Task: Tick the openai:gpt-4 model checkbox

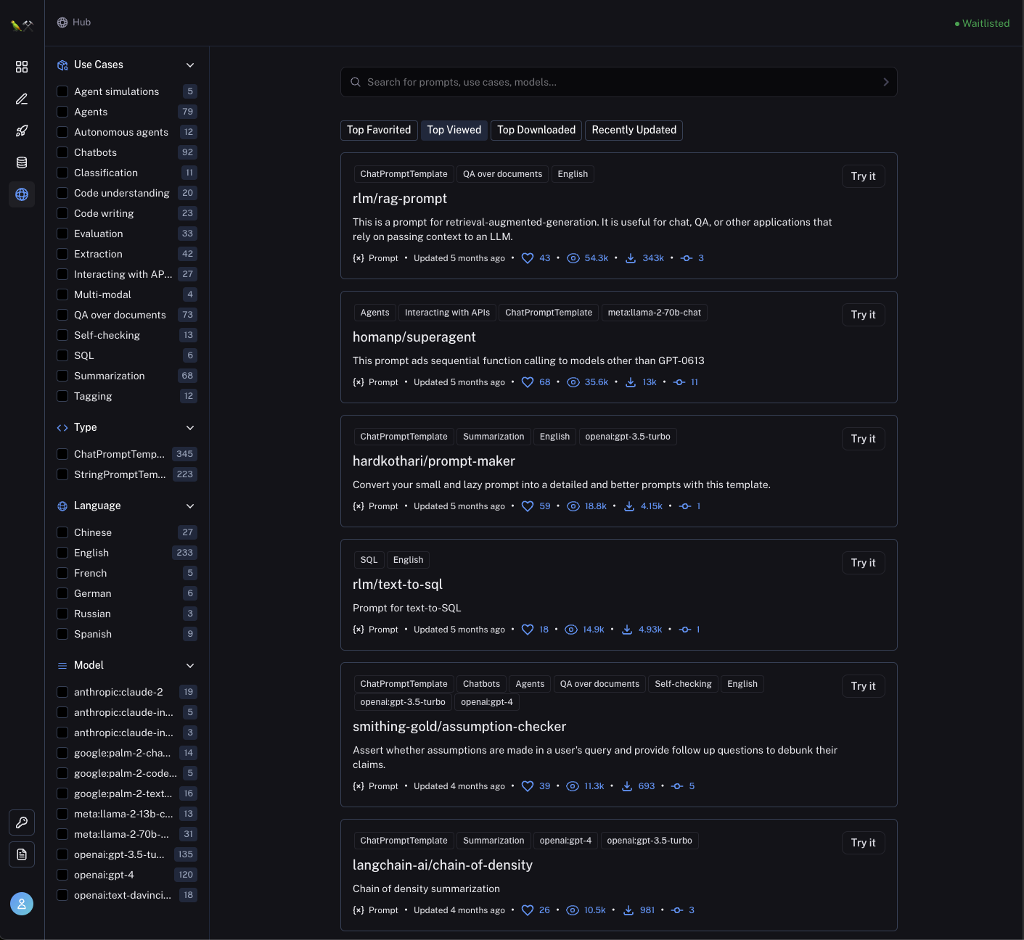Action: tap(62, 875)
